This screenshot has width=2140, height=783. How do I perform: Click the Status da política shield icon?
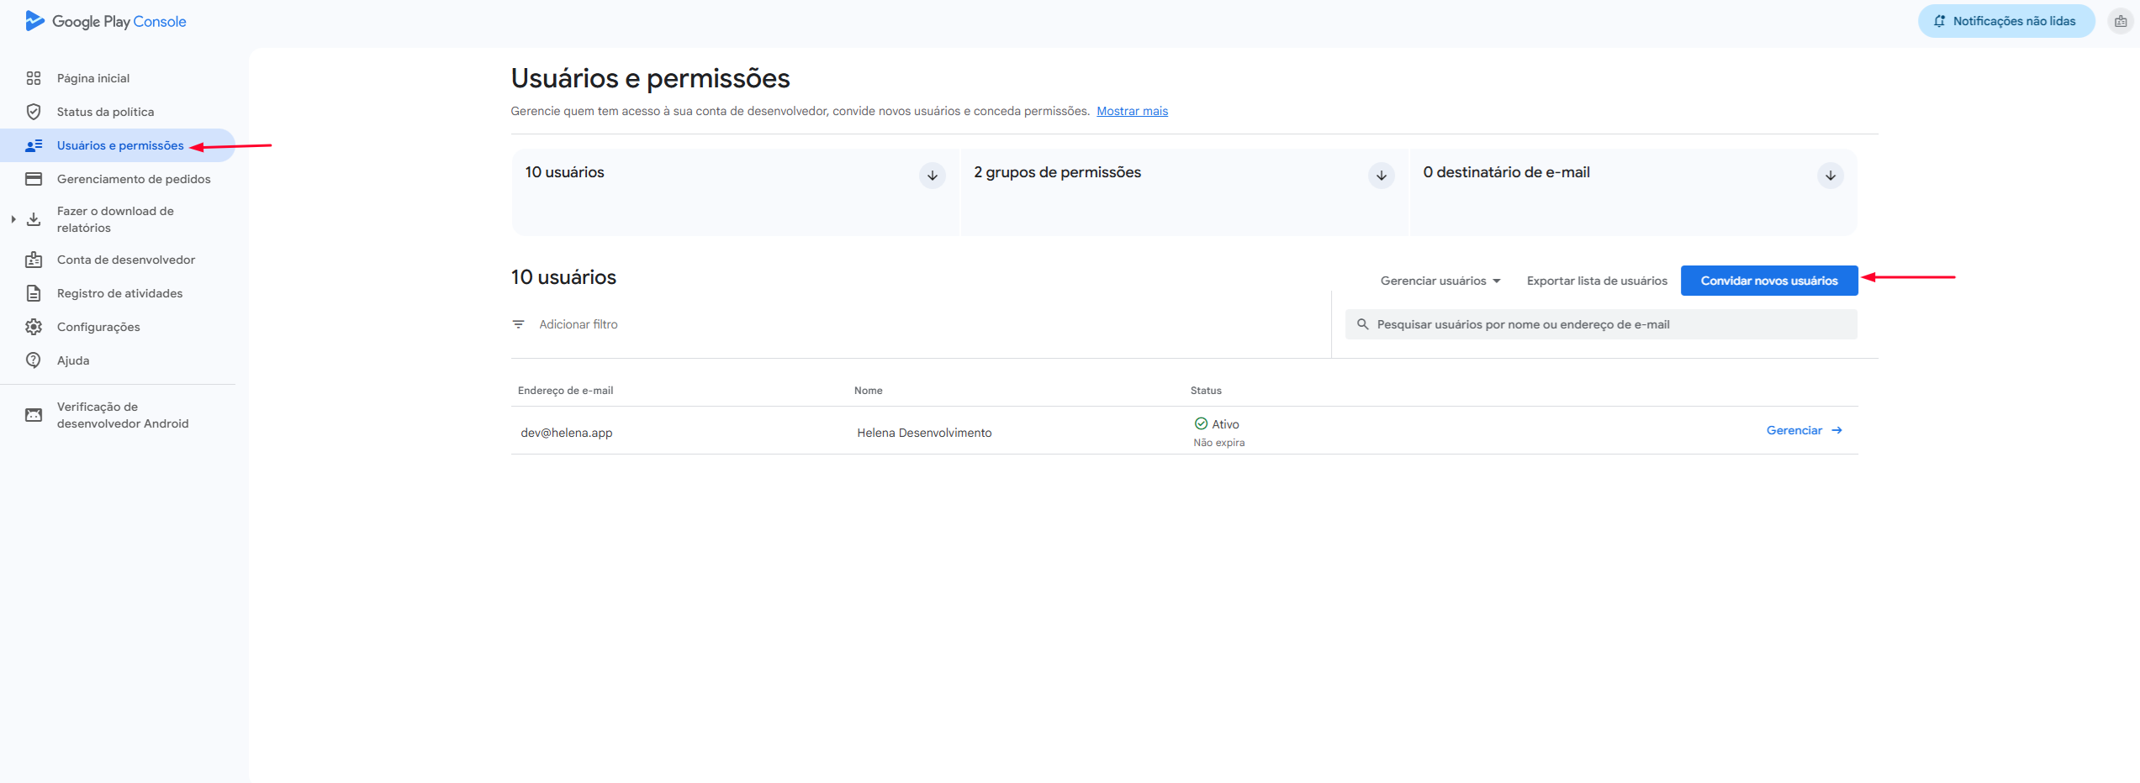pos(34,112)
